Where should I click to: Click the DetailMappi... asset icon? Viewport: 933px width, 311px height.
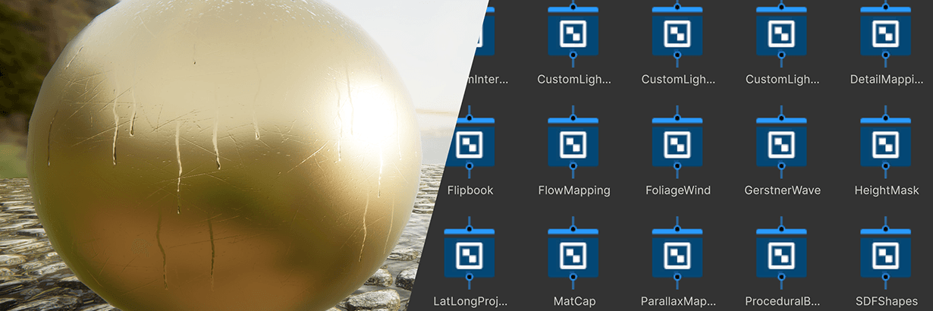tap(885, 33)
